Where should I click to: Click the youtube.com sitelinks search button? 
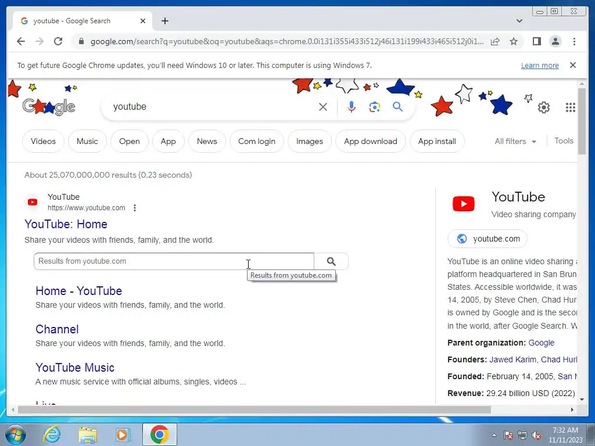pyautogui.click(x=331, y=261)
